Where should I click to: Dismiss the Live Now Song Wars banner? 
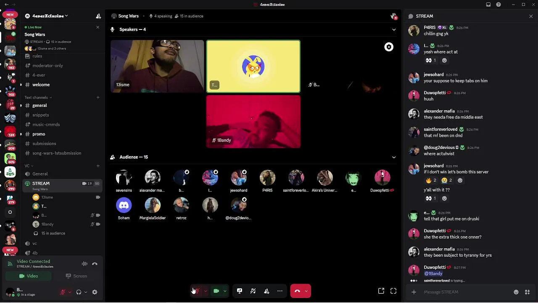tap(98, 27)
